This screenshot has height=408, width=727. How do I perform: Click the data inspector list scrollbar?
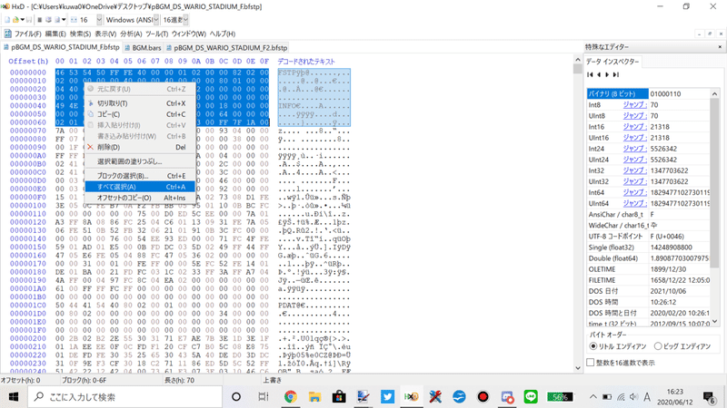(x=714, y=207)
